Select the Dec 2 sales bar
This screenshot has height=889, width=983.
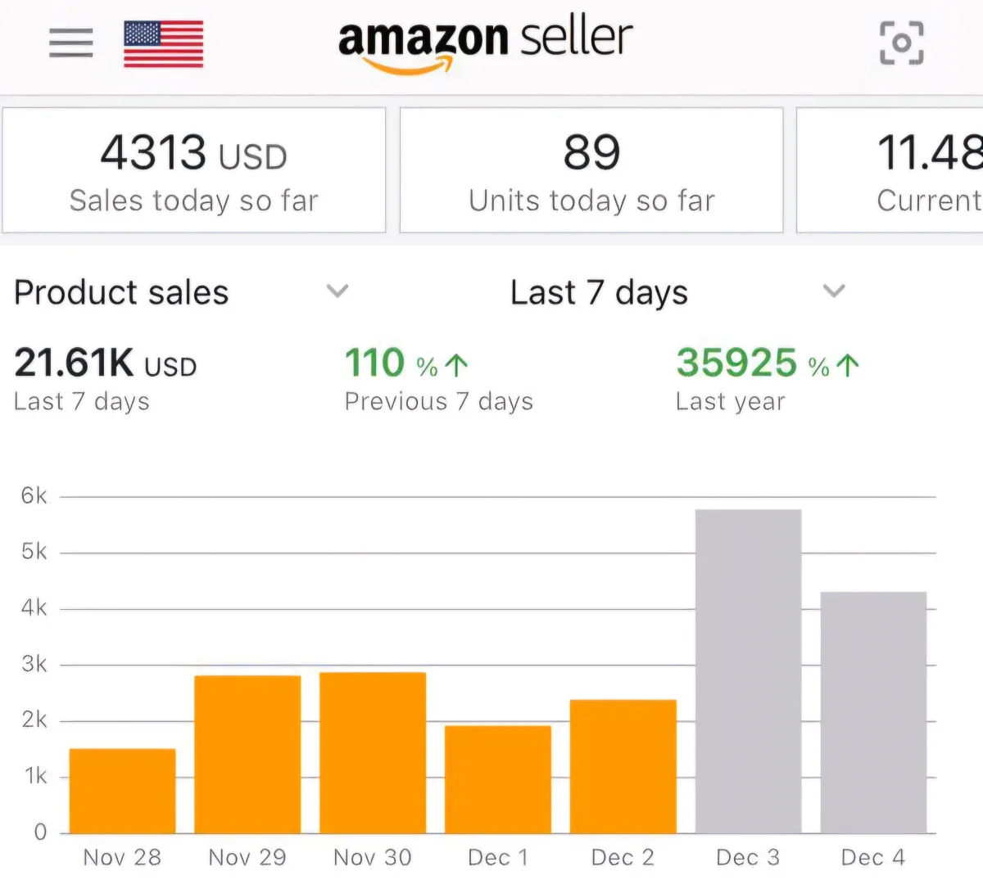tap(623, 766)
